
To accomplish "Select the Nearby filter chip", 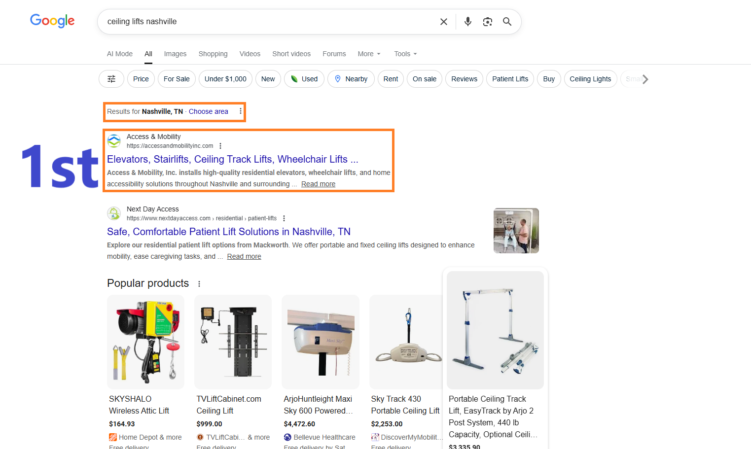I will pos(351,79).
